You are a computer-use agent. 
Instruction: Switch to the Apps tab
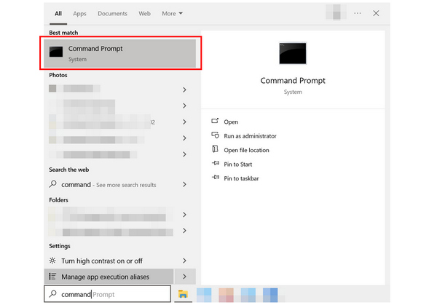coord(79,13)
